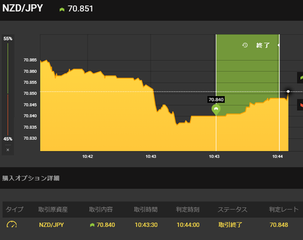Click the 取引終了 status cell

230,225
